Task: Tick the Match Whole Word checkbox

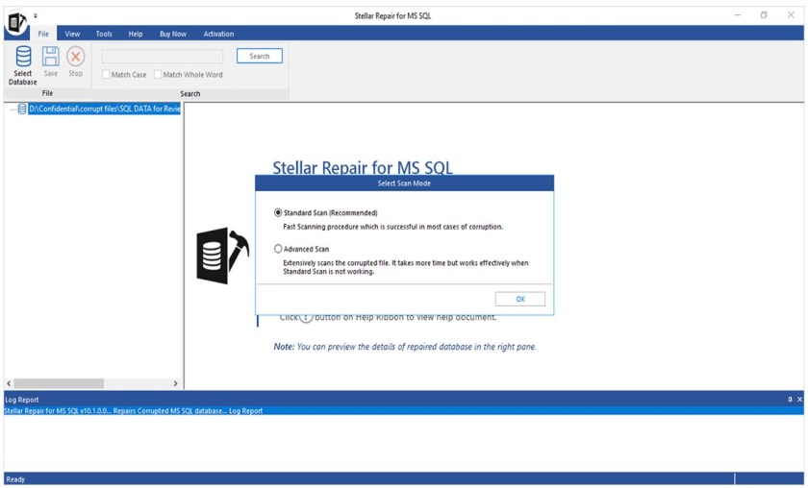Action: (x=158, y=75)
